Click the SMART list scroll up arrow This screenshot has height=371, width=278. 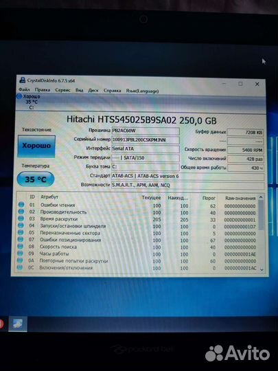(x=261, y=197)
